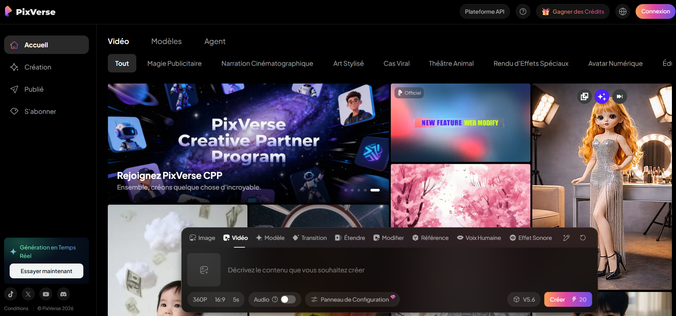
Task: Click the Officiel badge on video
Action: (409, 93)
